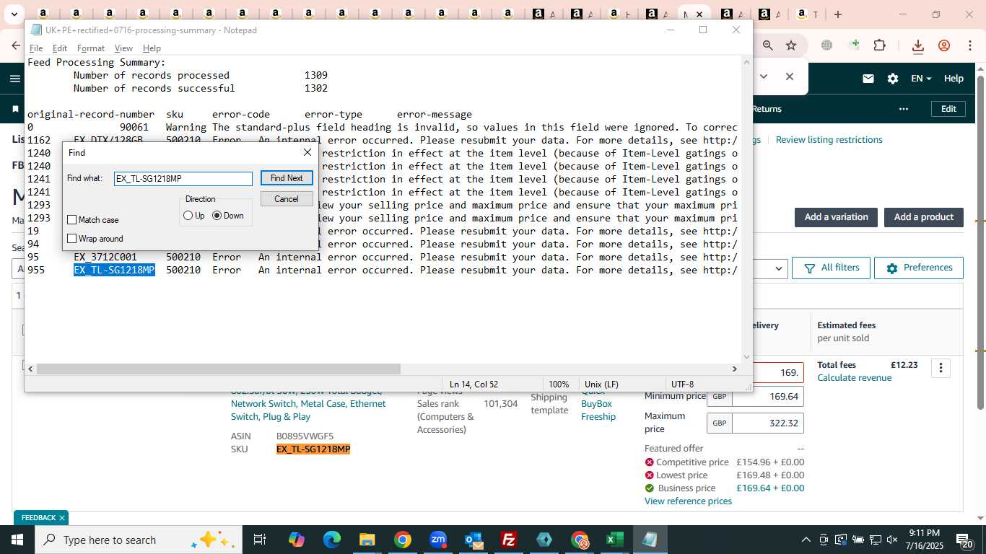Click the Minimum price input 169.64
Screen dimensions: 986x554
pyautogui.click(x=768, y=397)
